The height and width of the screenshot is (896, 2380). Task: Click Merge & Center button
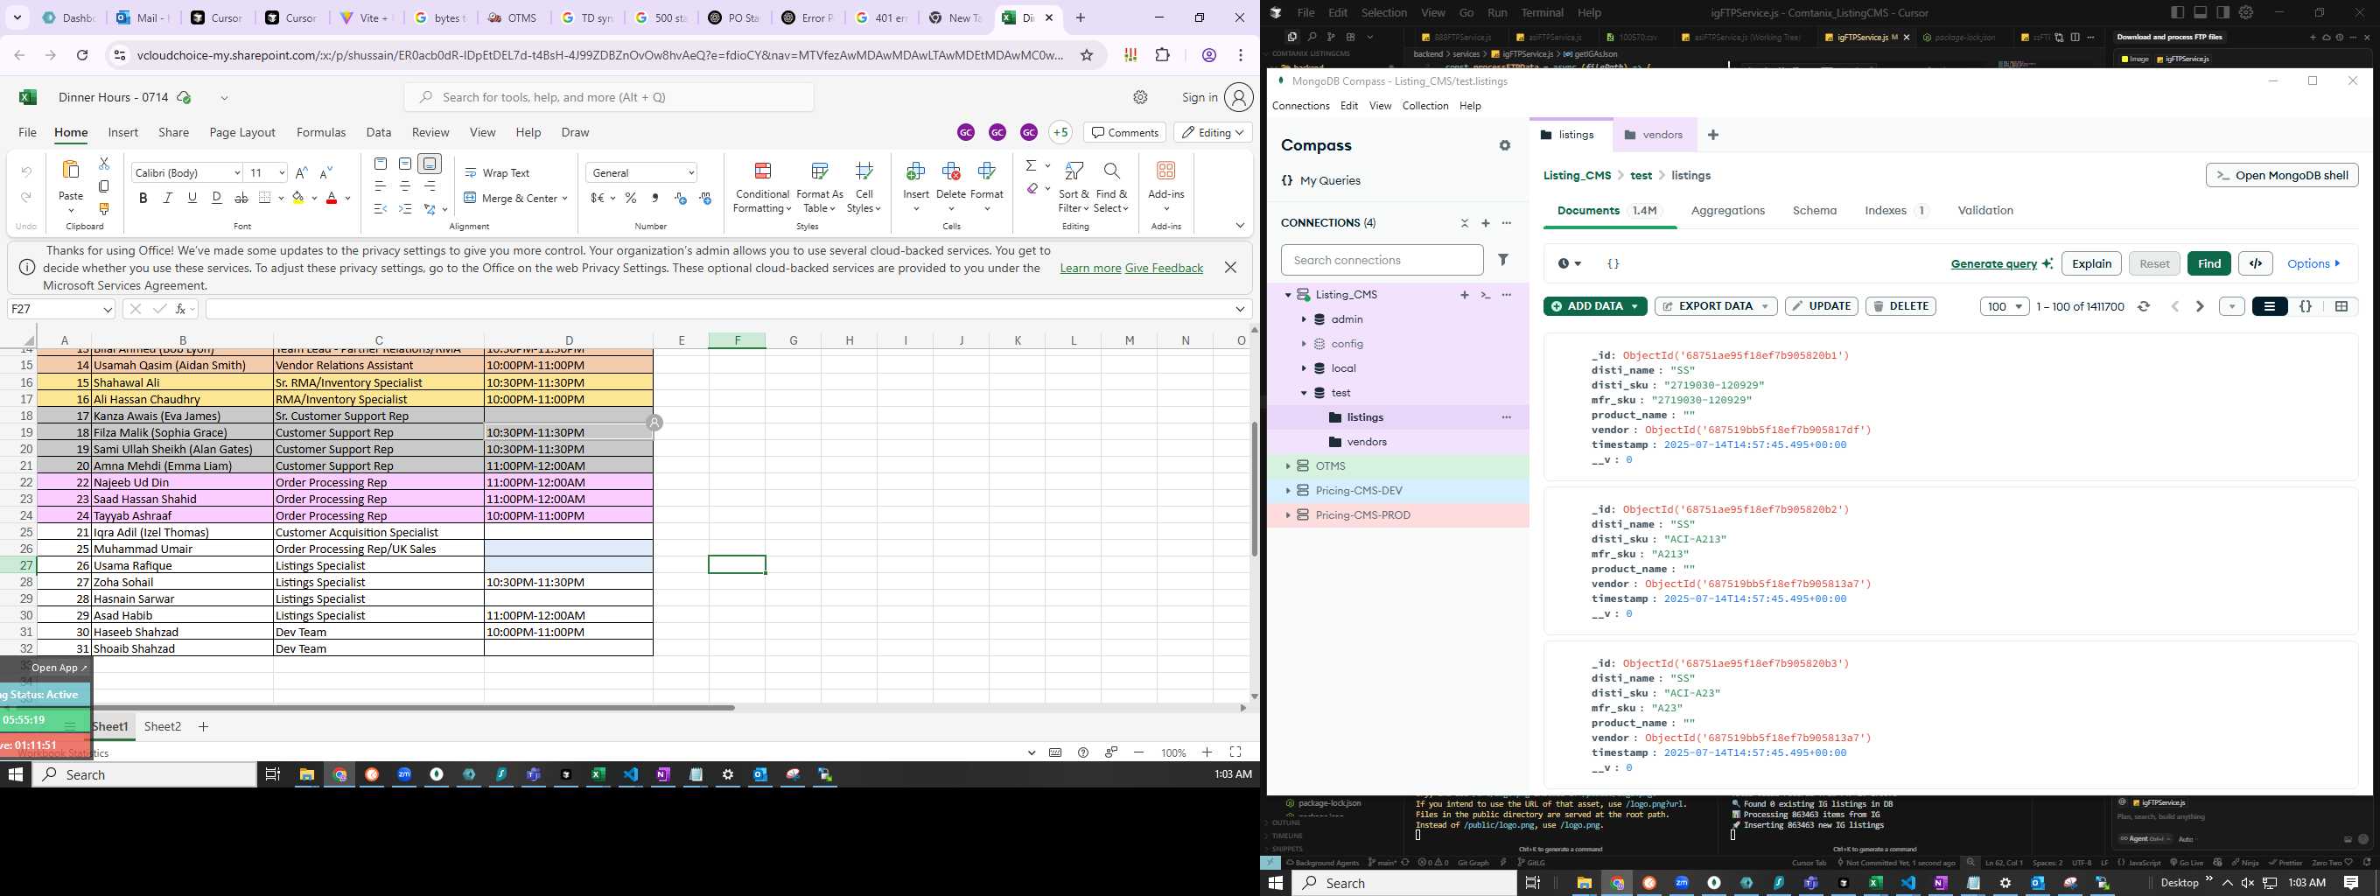point(509,198)
